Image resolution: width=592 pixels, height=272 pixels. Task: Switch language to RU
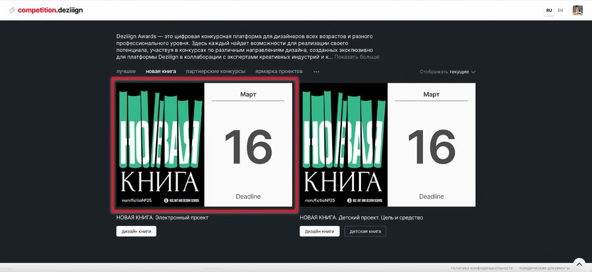[549, 11]
